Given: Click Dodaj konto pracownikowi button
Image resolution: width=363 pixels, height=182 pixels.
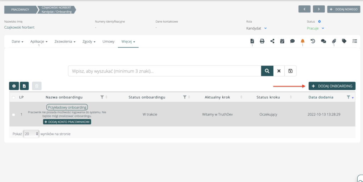Looking at the screenshot, I should coord(67,122).
